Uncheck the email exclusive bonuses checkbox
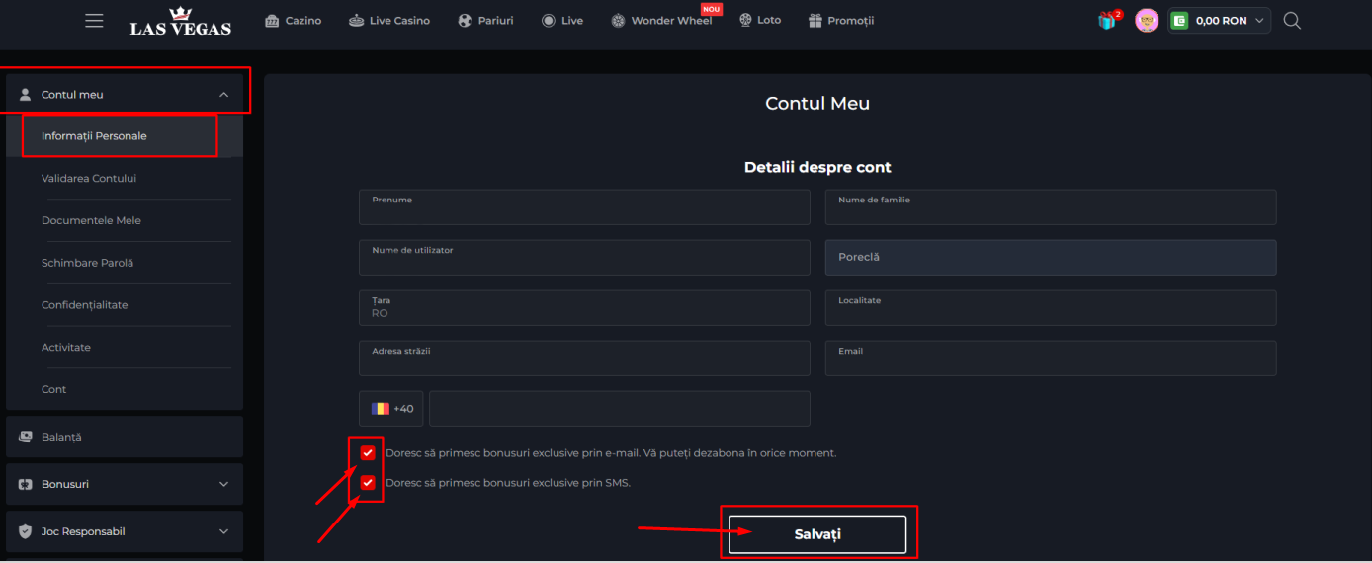The image size is (1372, 563). pyautogui.click(x=368, y=453)
